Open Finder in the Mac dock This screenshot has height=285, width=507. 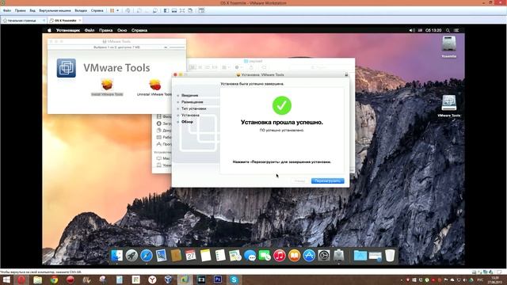click(x=116, y=256)
